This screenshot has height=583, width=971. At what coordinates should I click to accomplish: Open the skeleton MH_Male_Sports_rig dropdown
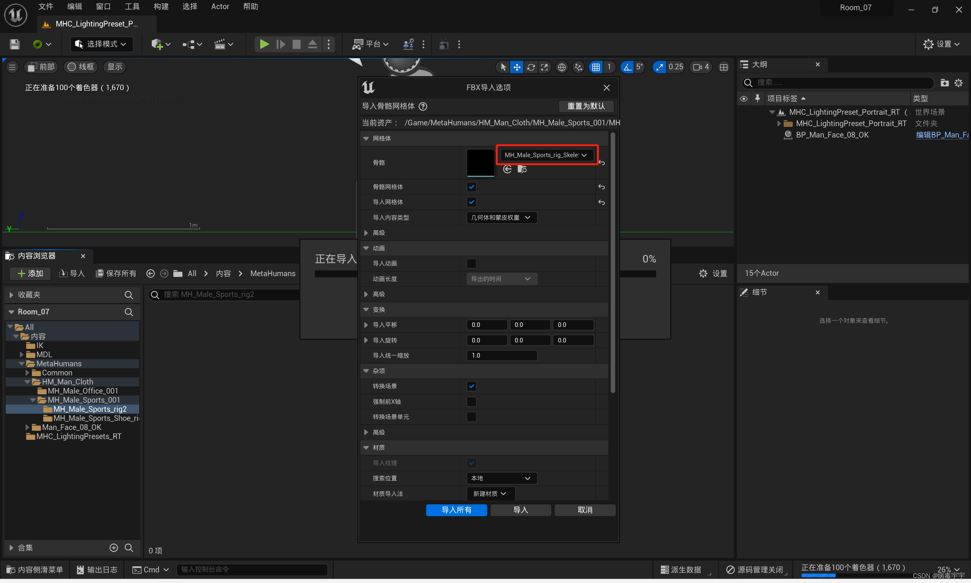pyautogui.click(x=545, y=155)
